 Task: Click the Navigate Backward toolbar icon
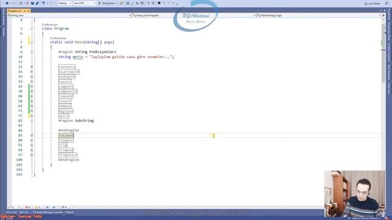tap(7, 3)
